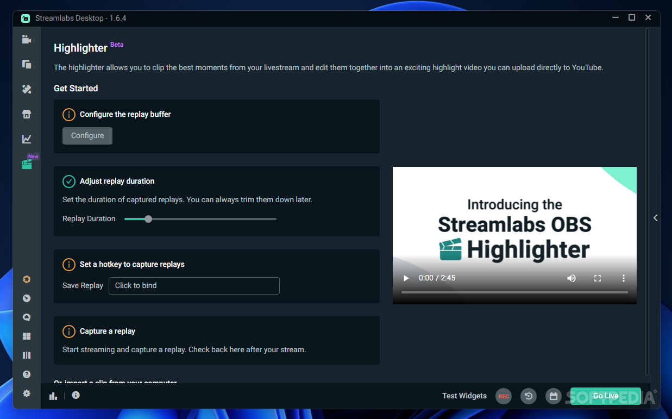672x419 pixels.
Task: Open Layout Editor icon in sidebar
Action: tap(27, 64)
